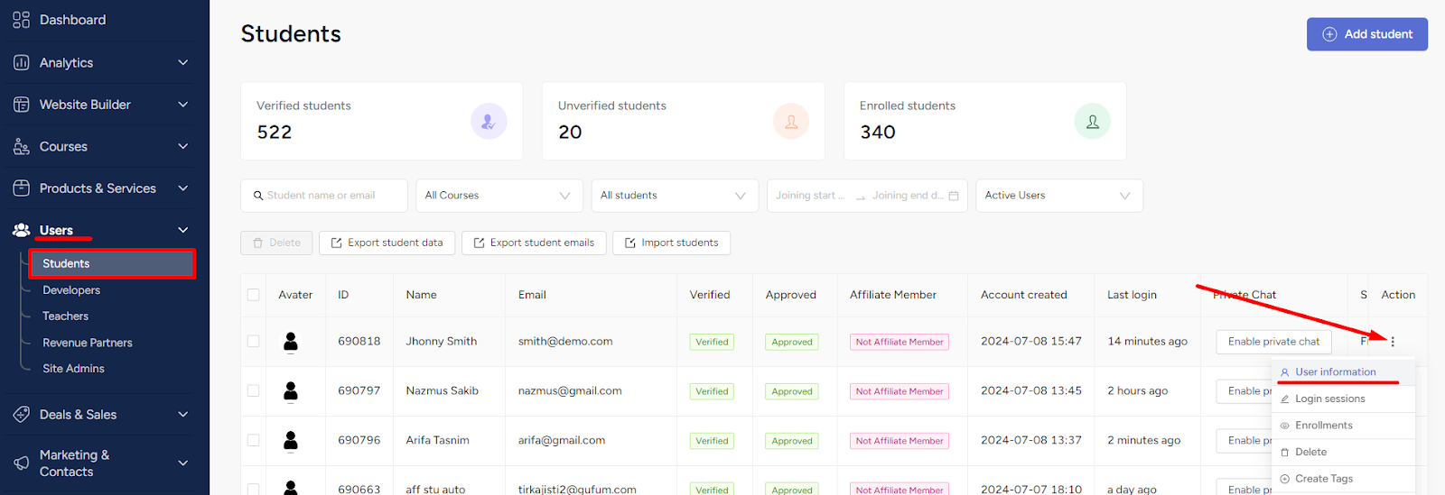Click the Users group icon
1445x495 pixels.
click(21, 230)
